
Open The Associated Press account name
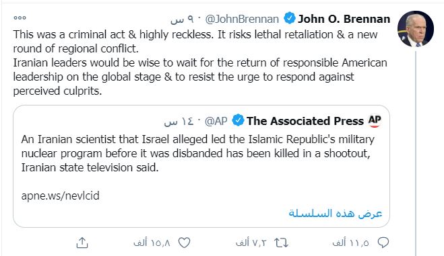[x=305, y=121]
